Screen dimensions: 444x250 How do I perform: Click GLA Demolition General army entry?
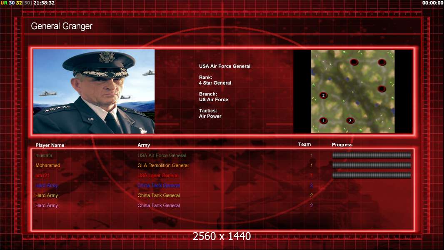click(163, 165)
